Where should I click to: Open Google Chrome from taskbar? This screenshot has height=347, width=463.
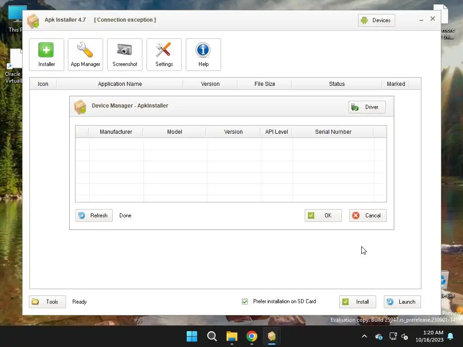click(251, 336)
